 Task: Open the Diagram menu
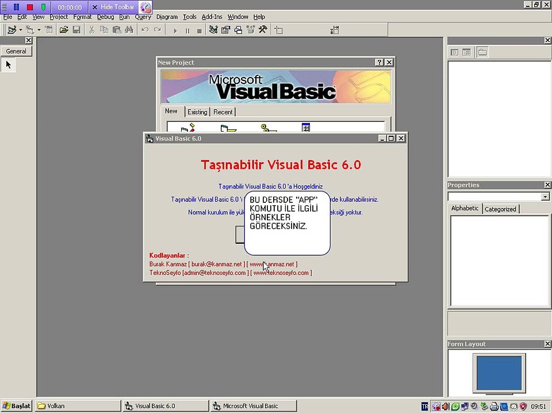(167, 17)
